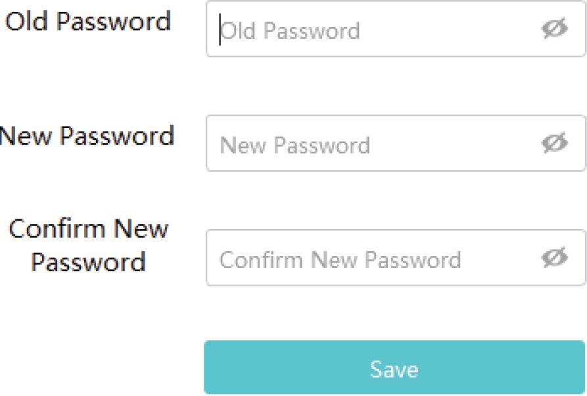This screenshot has width=587, height=396.
Task: Click the "New Password" label on the left
Action: pyautogui.click(x=88, y=136)
